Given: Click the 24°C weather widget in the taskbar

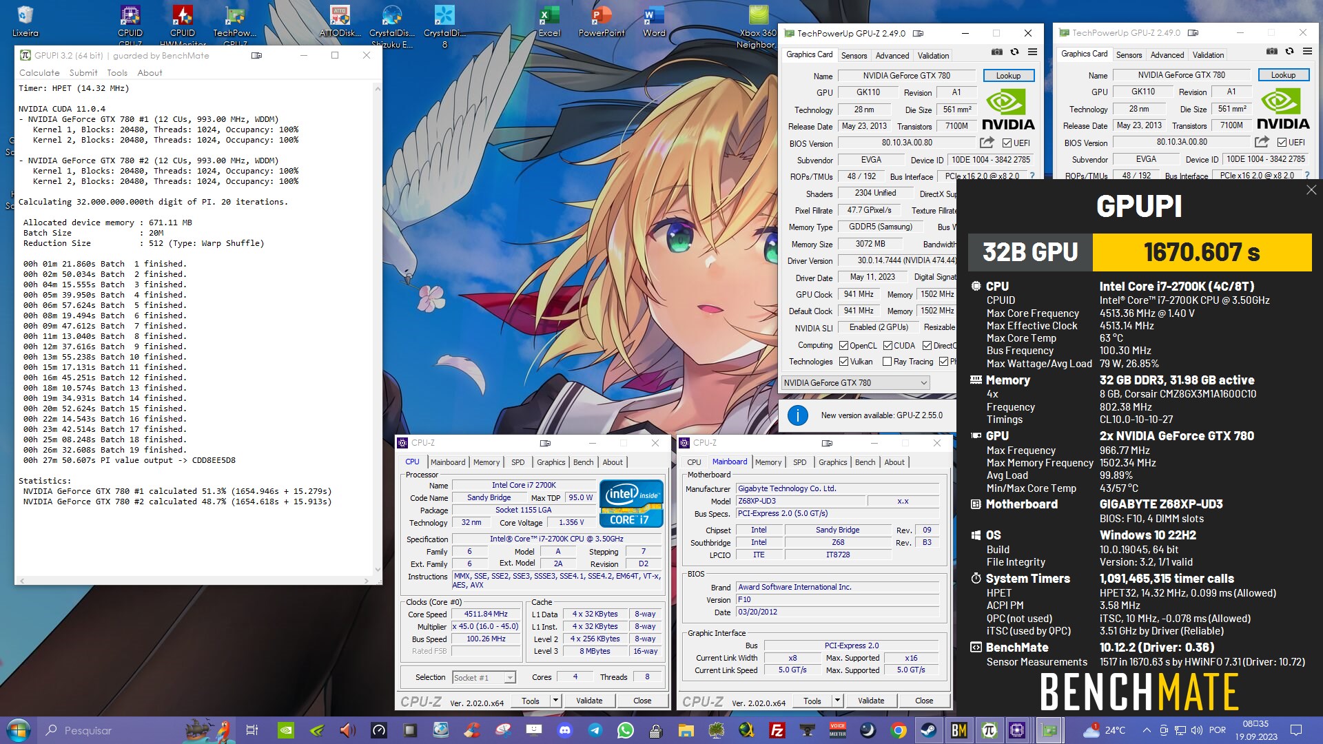Looking at the screenshot, I should pyautogui.click(x=1104, y=730).
